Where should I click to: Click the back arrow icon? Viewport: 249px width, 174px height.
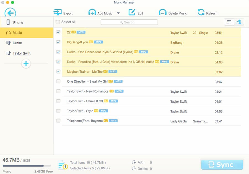click(x=10, y=13)
